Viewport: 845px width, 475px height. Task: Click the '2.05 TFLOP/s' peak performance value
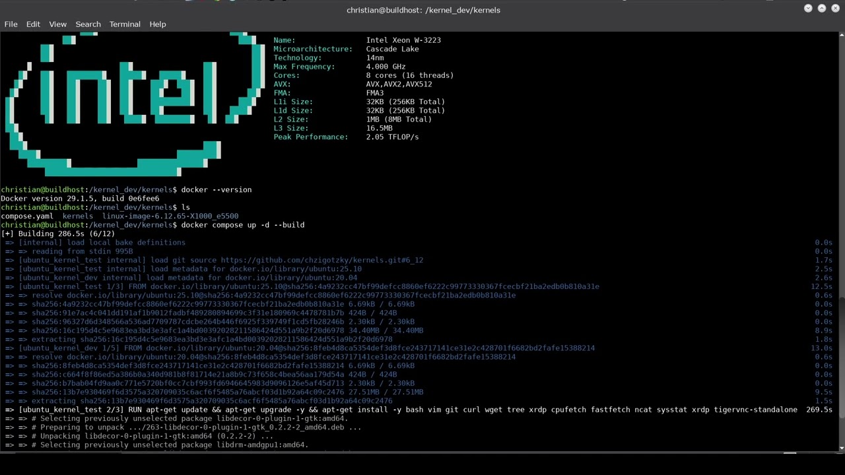coord(392,137)
